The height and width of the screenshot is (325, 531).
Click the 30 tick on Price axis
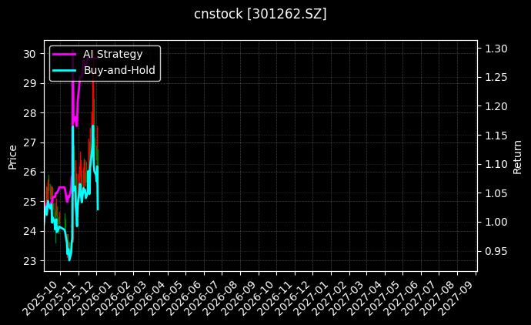29,54
